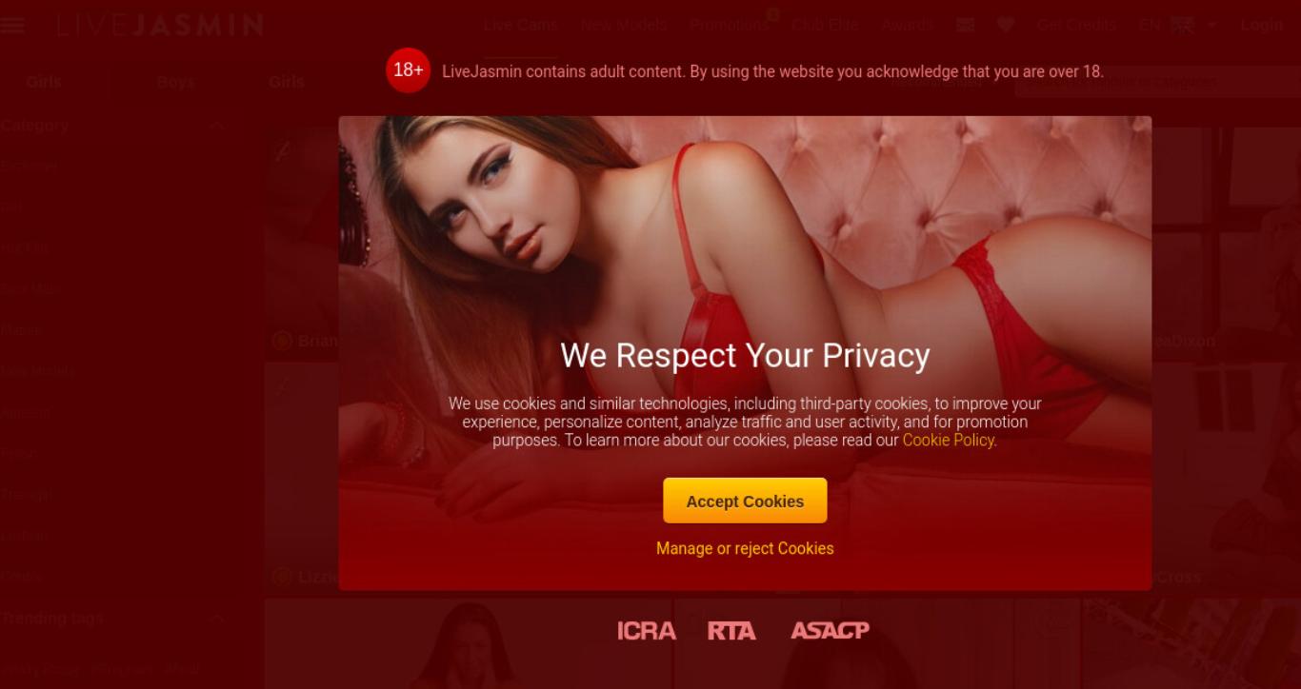This screenshot has height=689, width=1301.
Task: Click the Accept Cookies button
Action: 745,501
